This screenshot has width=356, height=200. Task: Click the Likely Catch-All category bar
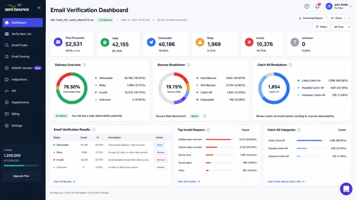(x=311, y=140)
